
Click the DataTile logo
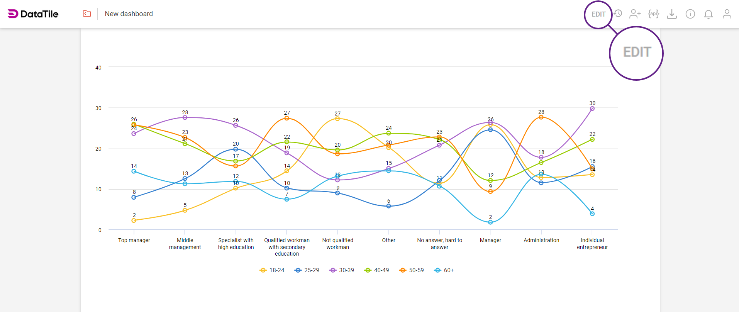[33, 14]
